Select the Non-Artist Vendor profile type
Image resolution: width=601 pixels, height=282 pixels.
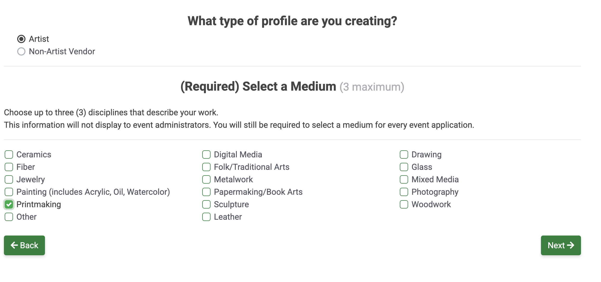coord(21,51)
